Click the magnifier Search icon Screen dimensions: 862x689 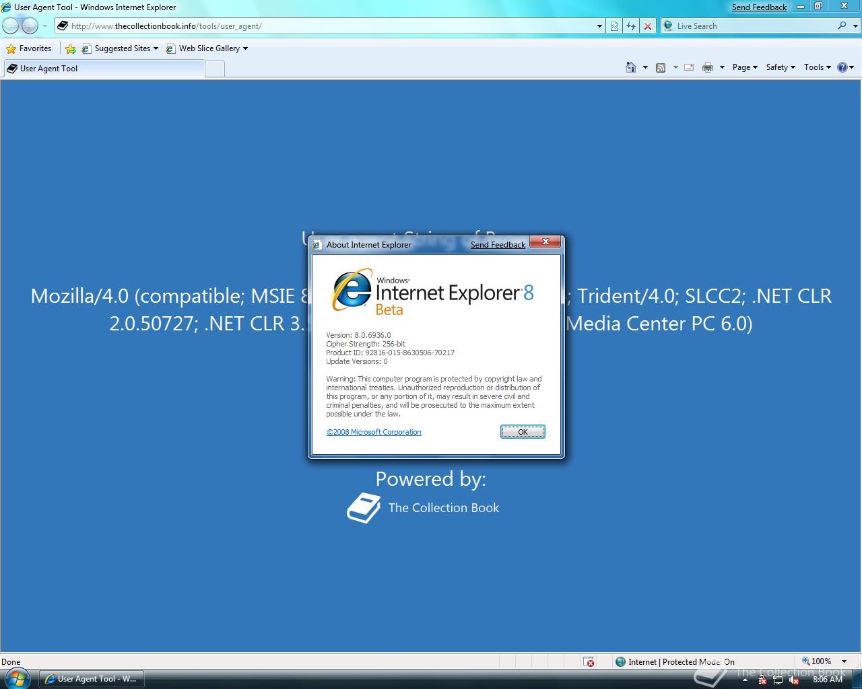842,26
